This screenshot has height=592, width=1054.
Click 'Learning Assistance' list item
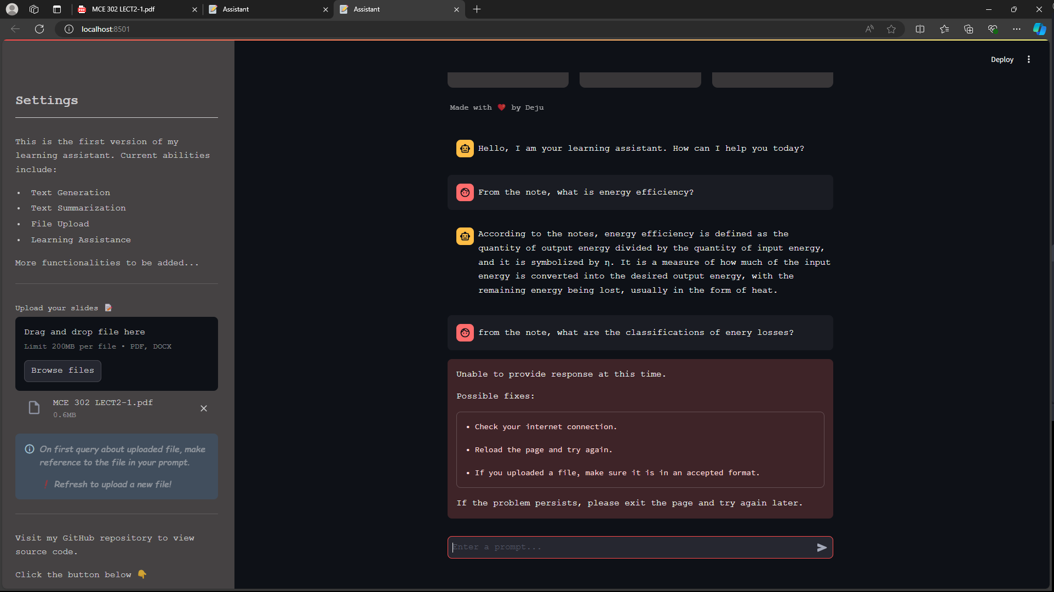(81, 240)
